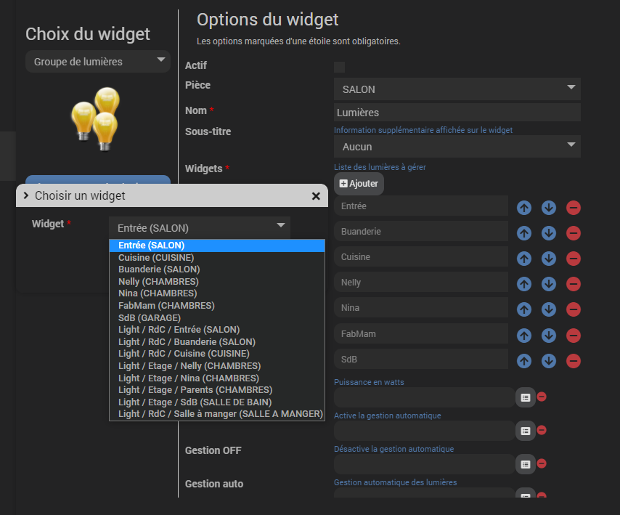This screenshot has width=620, height=515.
Task: Open the Pièce dropdown showing SALON
Action: [x=457, y=89]
